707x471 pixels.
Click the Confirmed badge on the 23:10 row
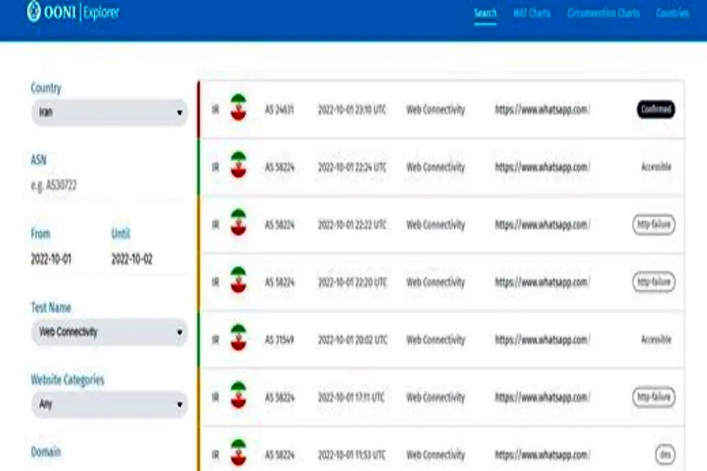tap(656, 110)
